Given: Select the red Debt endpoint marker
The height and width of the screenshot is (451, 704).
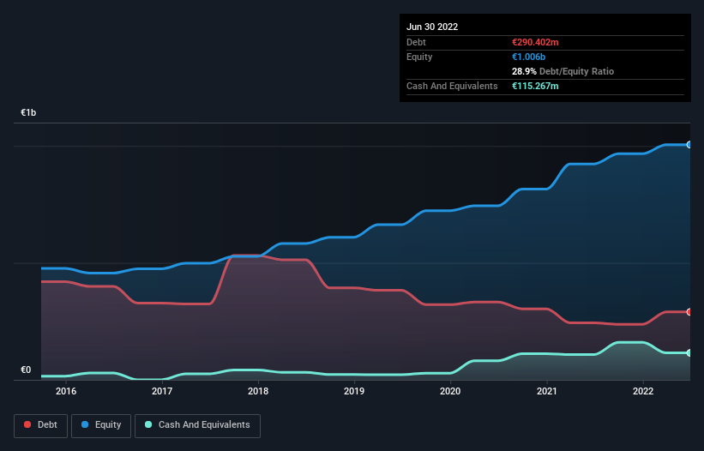Looking at the screenshot, I should (689, 312).
